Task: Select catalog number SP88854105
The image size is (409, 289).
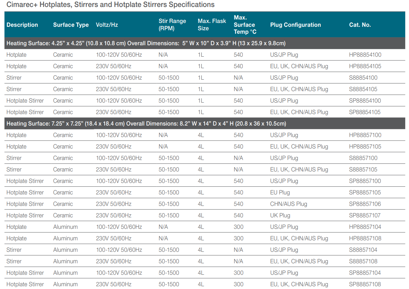Action: (365, 112)
